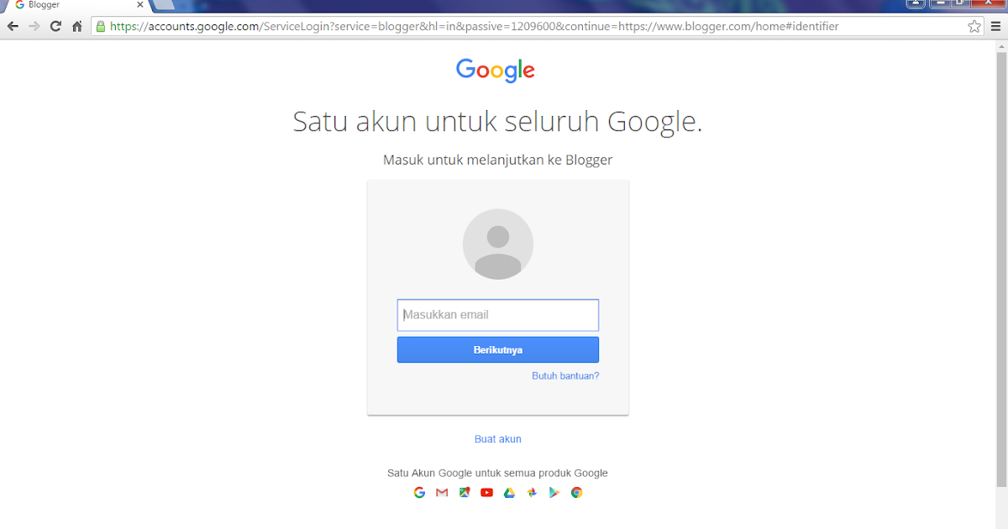Screen dimensions: 1008x529
Task: Open the Chrome hamburger menu
Action: coord(996,26)
